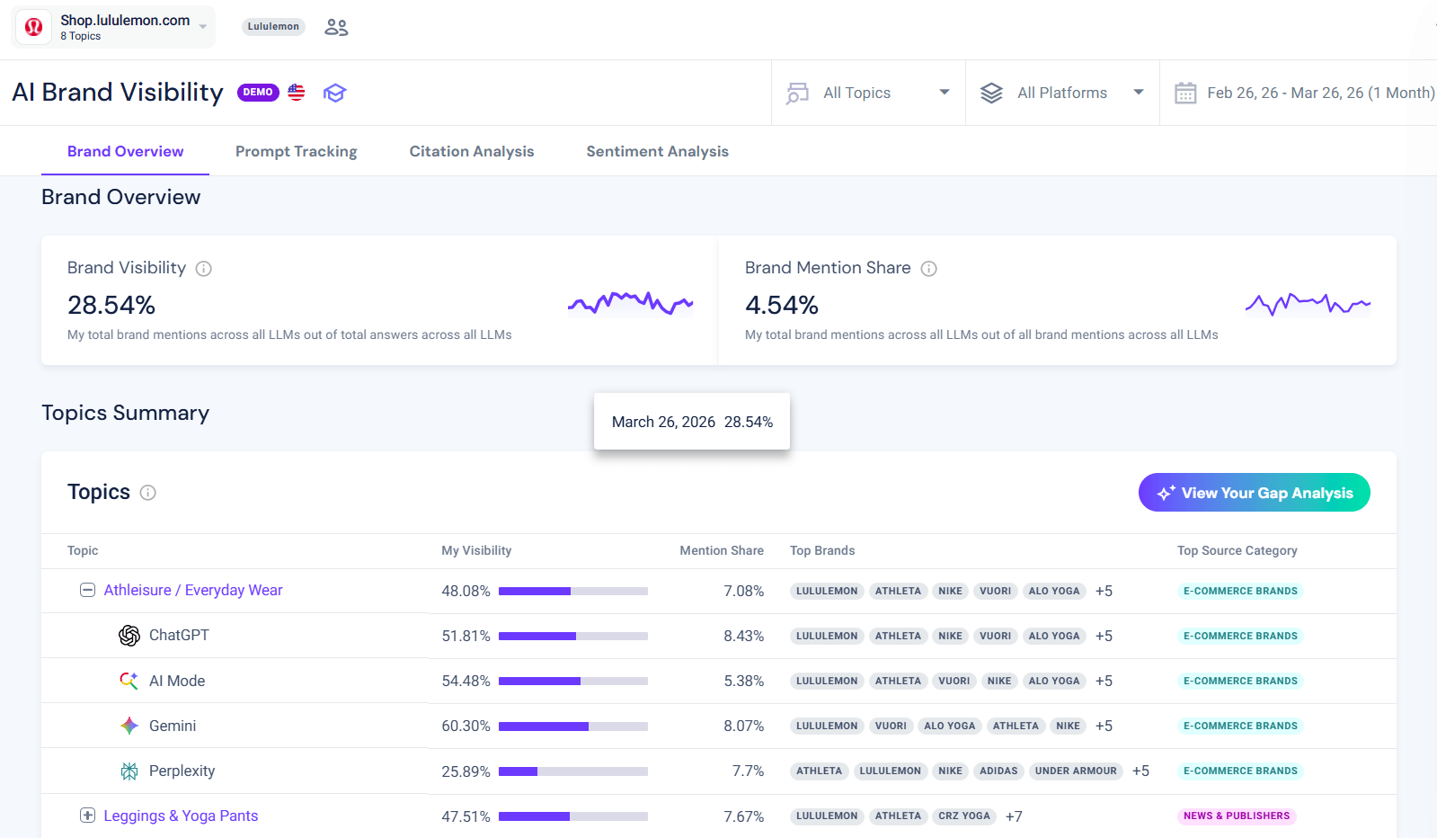This screenshot has width=1437, height=838.
Task: Open the Leggings & Yoga Pants link
Action: pyautogui.click(x=181, y=816)
